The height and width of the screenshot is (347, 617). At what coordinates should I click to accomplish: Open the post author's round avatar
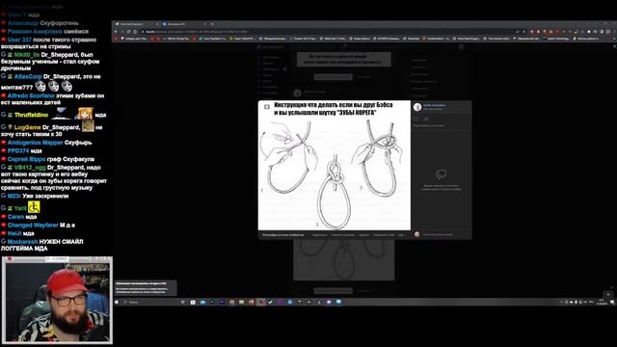tap(417, 107)
